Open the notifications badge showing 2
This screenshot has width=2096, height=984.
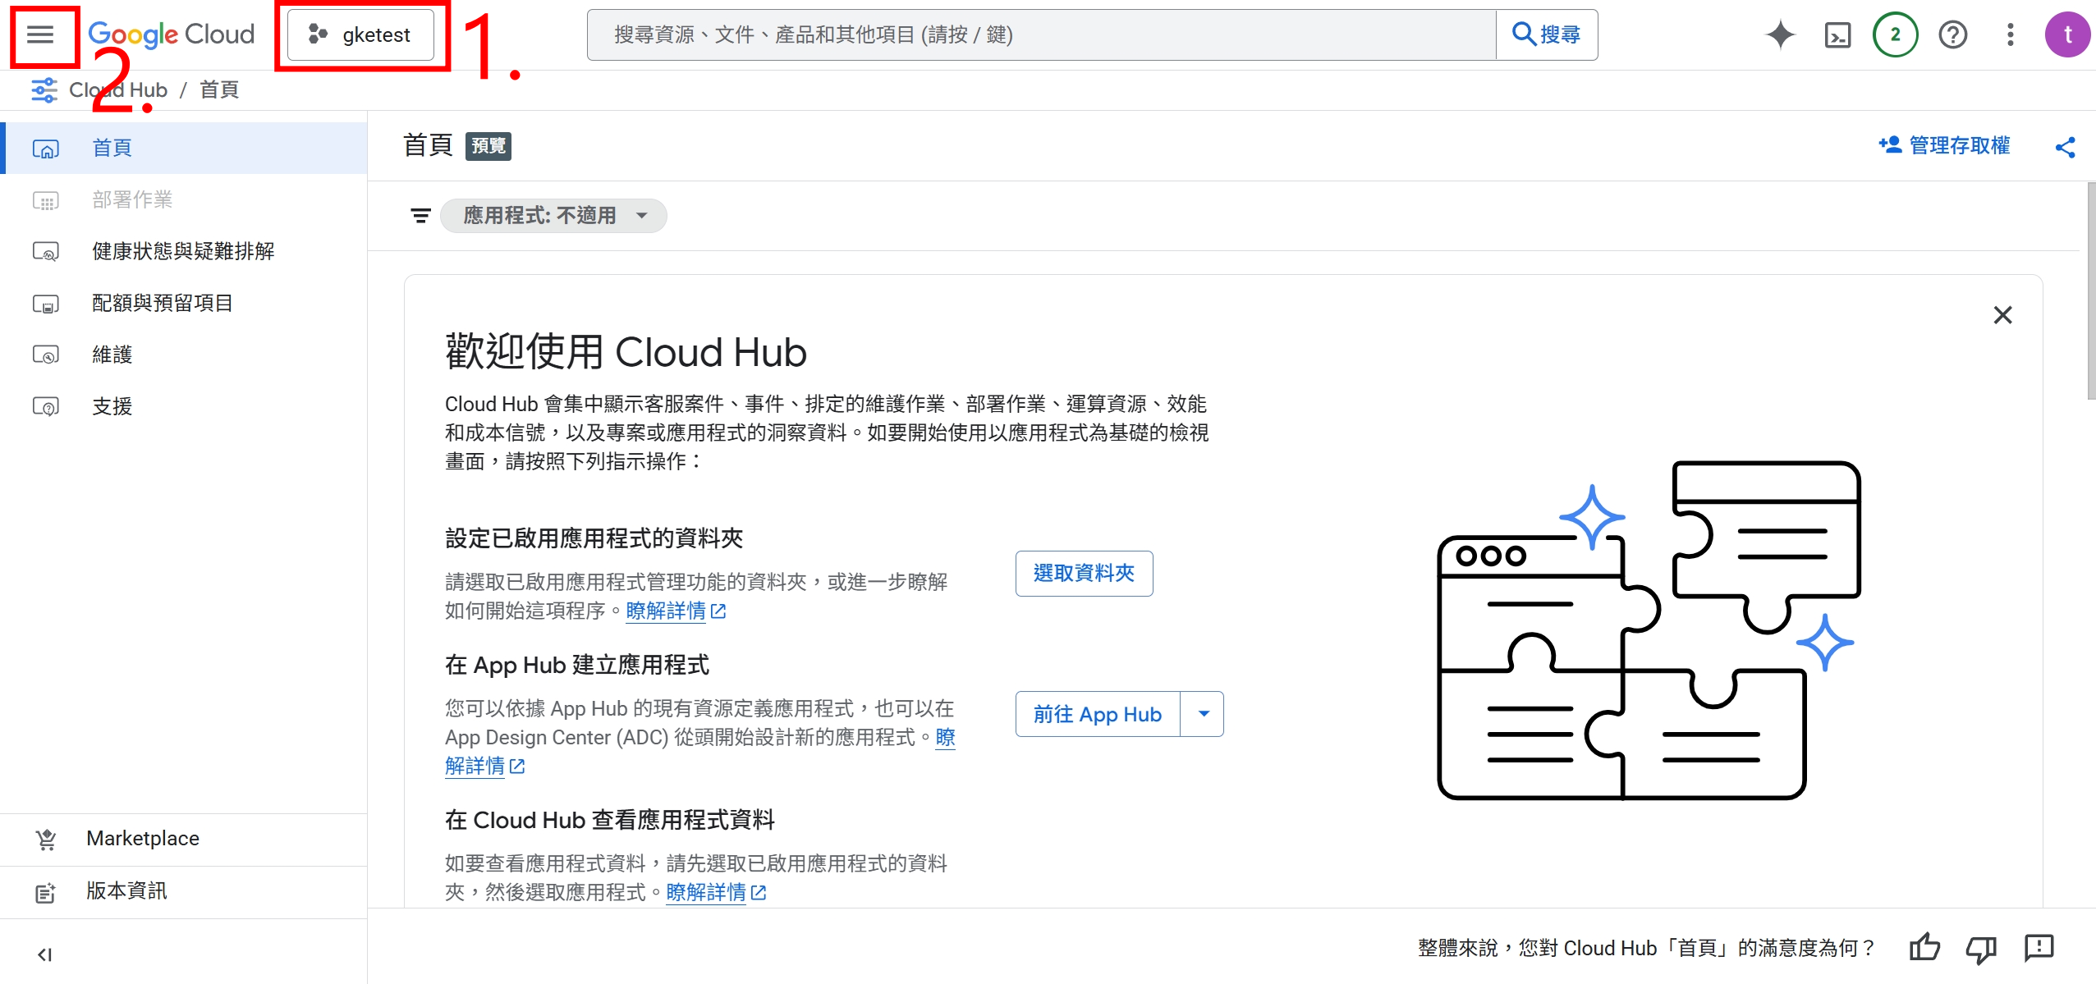point(1895,34)
